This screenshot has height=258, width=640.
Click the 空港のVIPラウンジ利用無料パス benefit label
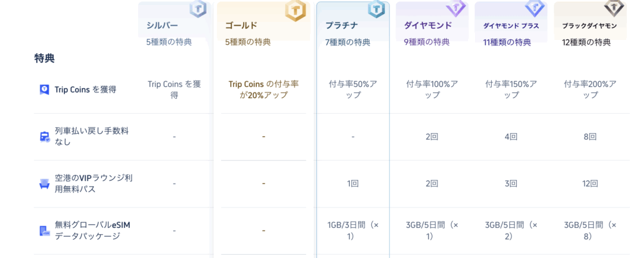click(x=93, y=183)
